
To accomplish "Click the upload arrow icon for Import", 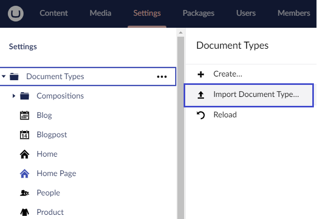I will (201, 95).
